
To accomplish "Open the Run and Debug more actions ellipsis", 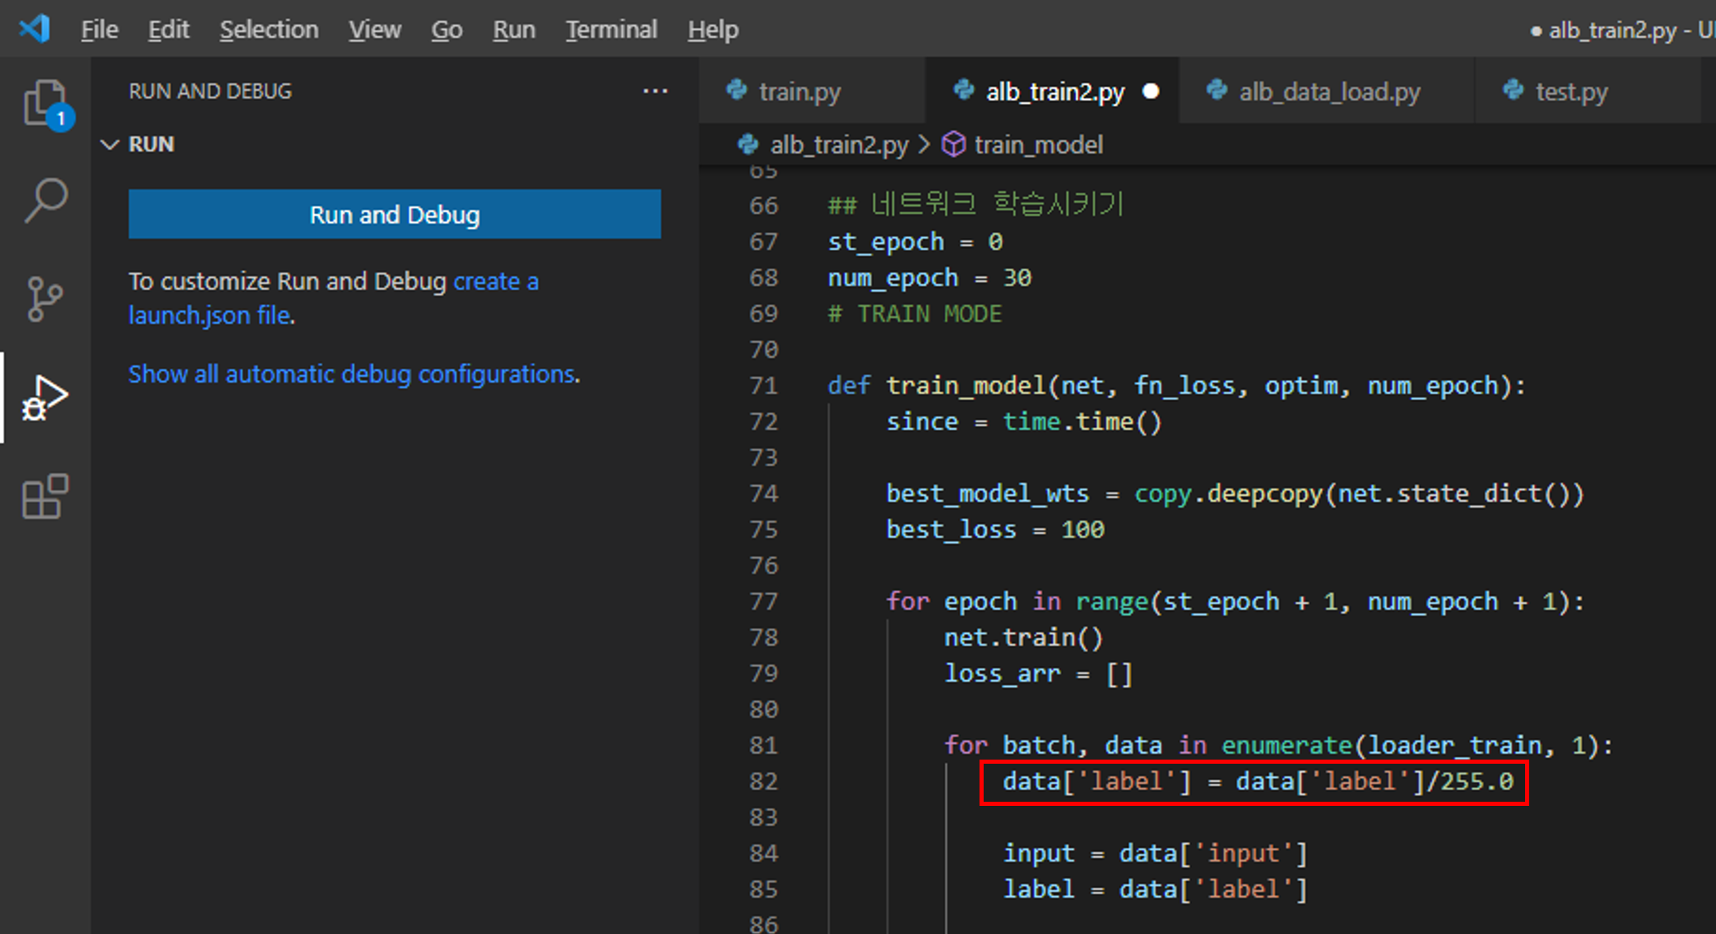I will 655,91.
